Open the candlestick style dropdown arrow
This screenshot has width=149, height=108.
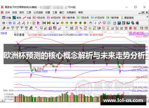pos(30,23)
